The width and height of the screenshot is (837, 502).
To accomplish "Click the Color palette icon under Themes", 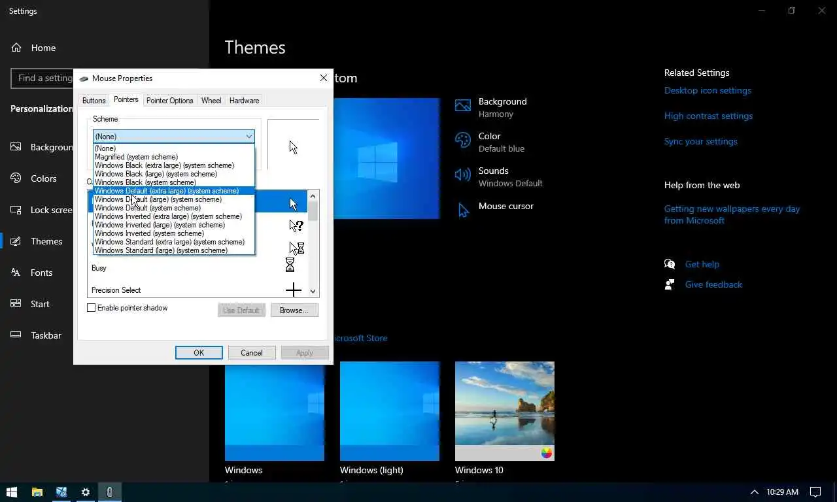I will (x=463, y=140).
